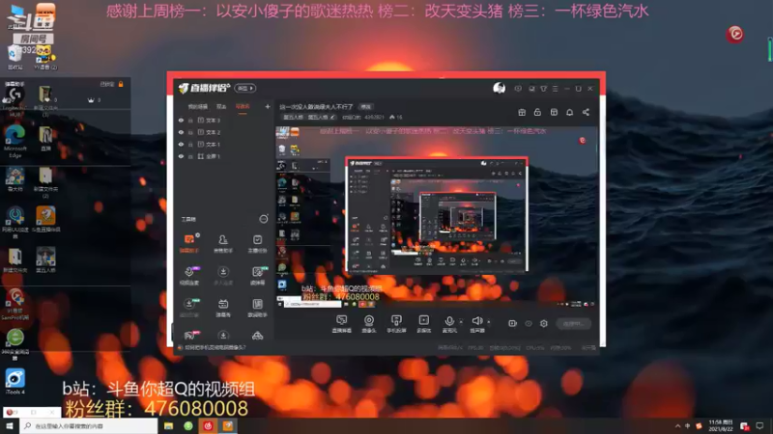This screenshot has height=434, width=773.
Task: Select the 文本 3 layer row
Action: [x=224, y=120]
